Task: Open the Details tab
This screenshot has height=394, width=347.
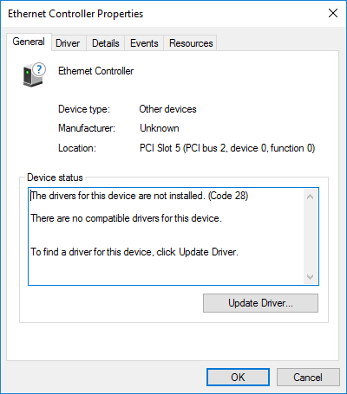Action: (x=106, y=43)
